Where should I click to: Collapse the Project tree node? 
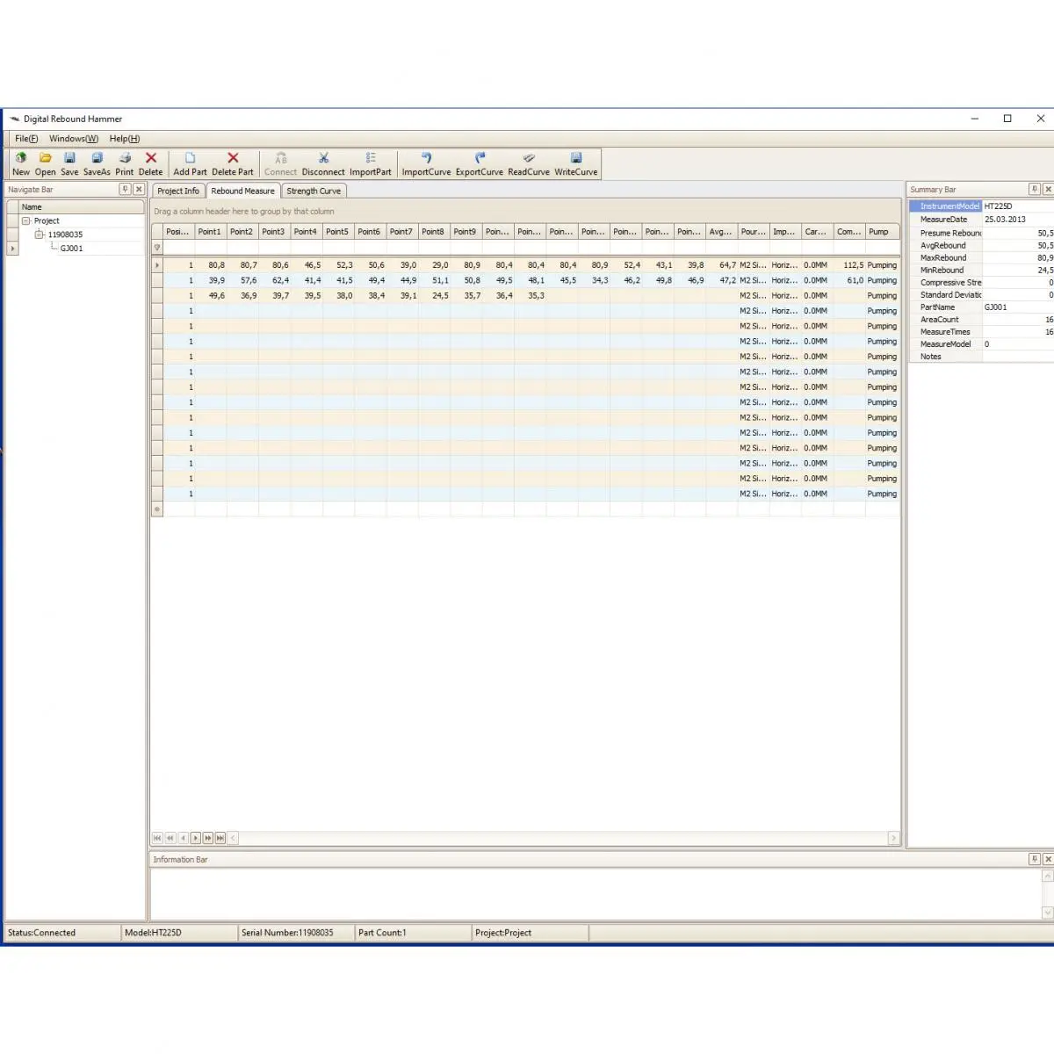coord(26,221)
